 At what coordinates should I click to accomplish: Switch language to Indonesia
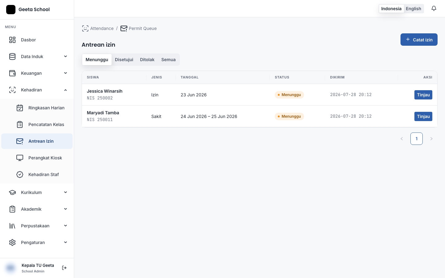(x=391, y=9)
